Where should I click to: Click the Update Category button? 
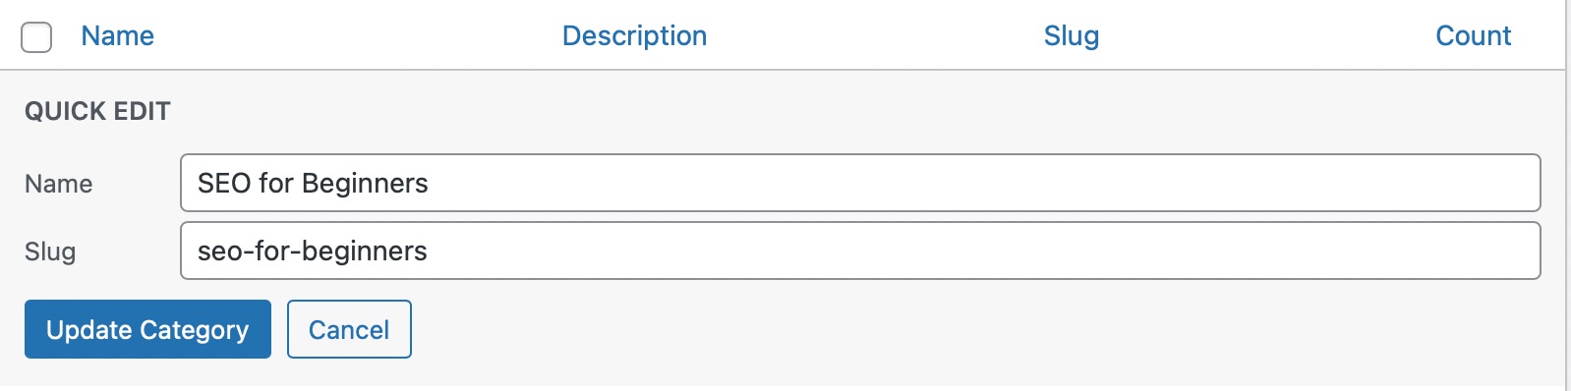pyautogui.click(x=147, y=329)
